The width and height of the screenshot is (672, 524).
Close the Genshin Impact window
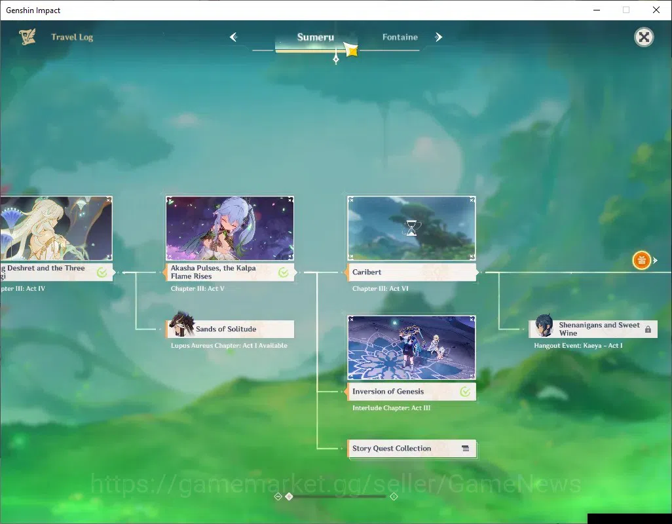click(x=656, y=10)
